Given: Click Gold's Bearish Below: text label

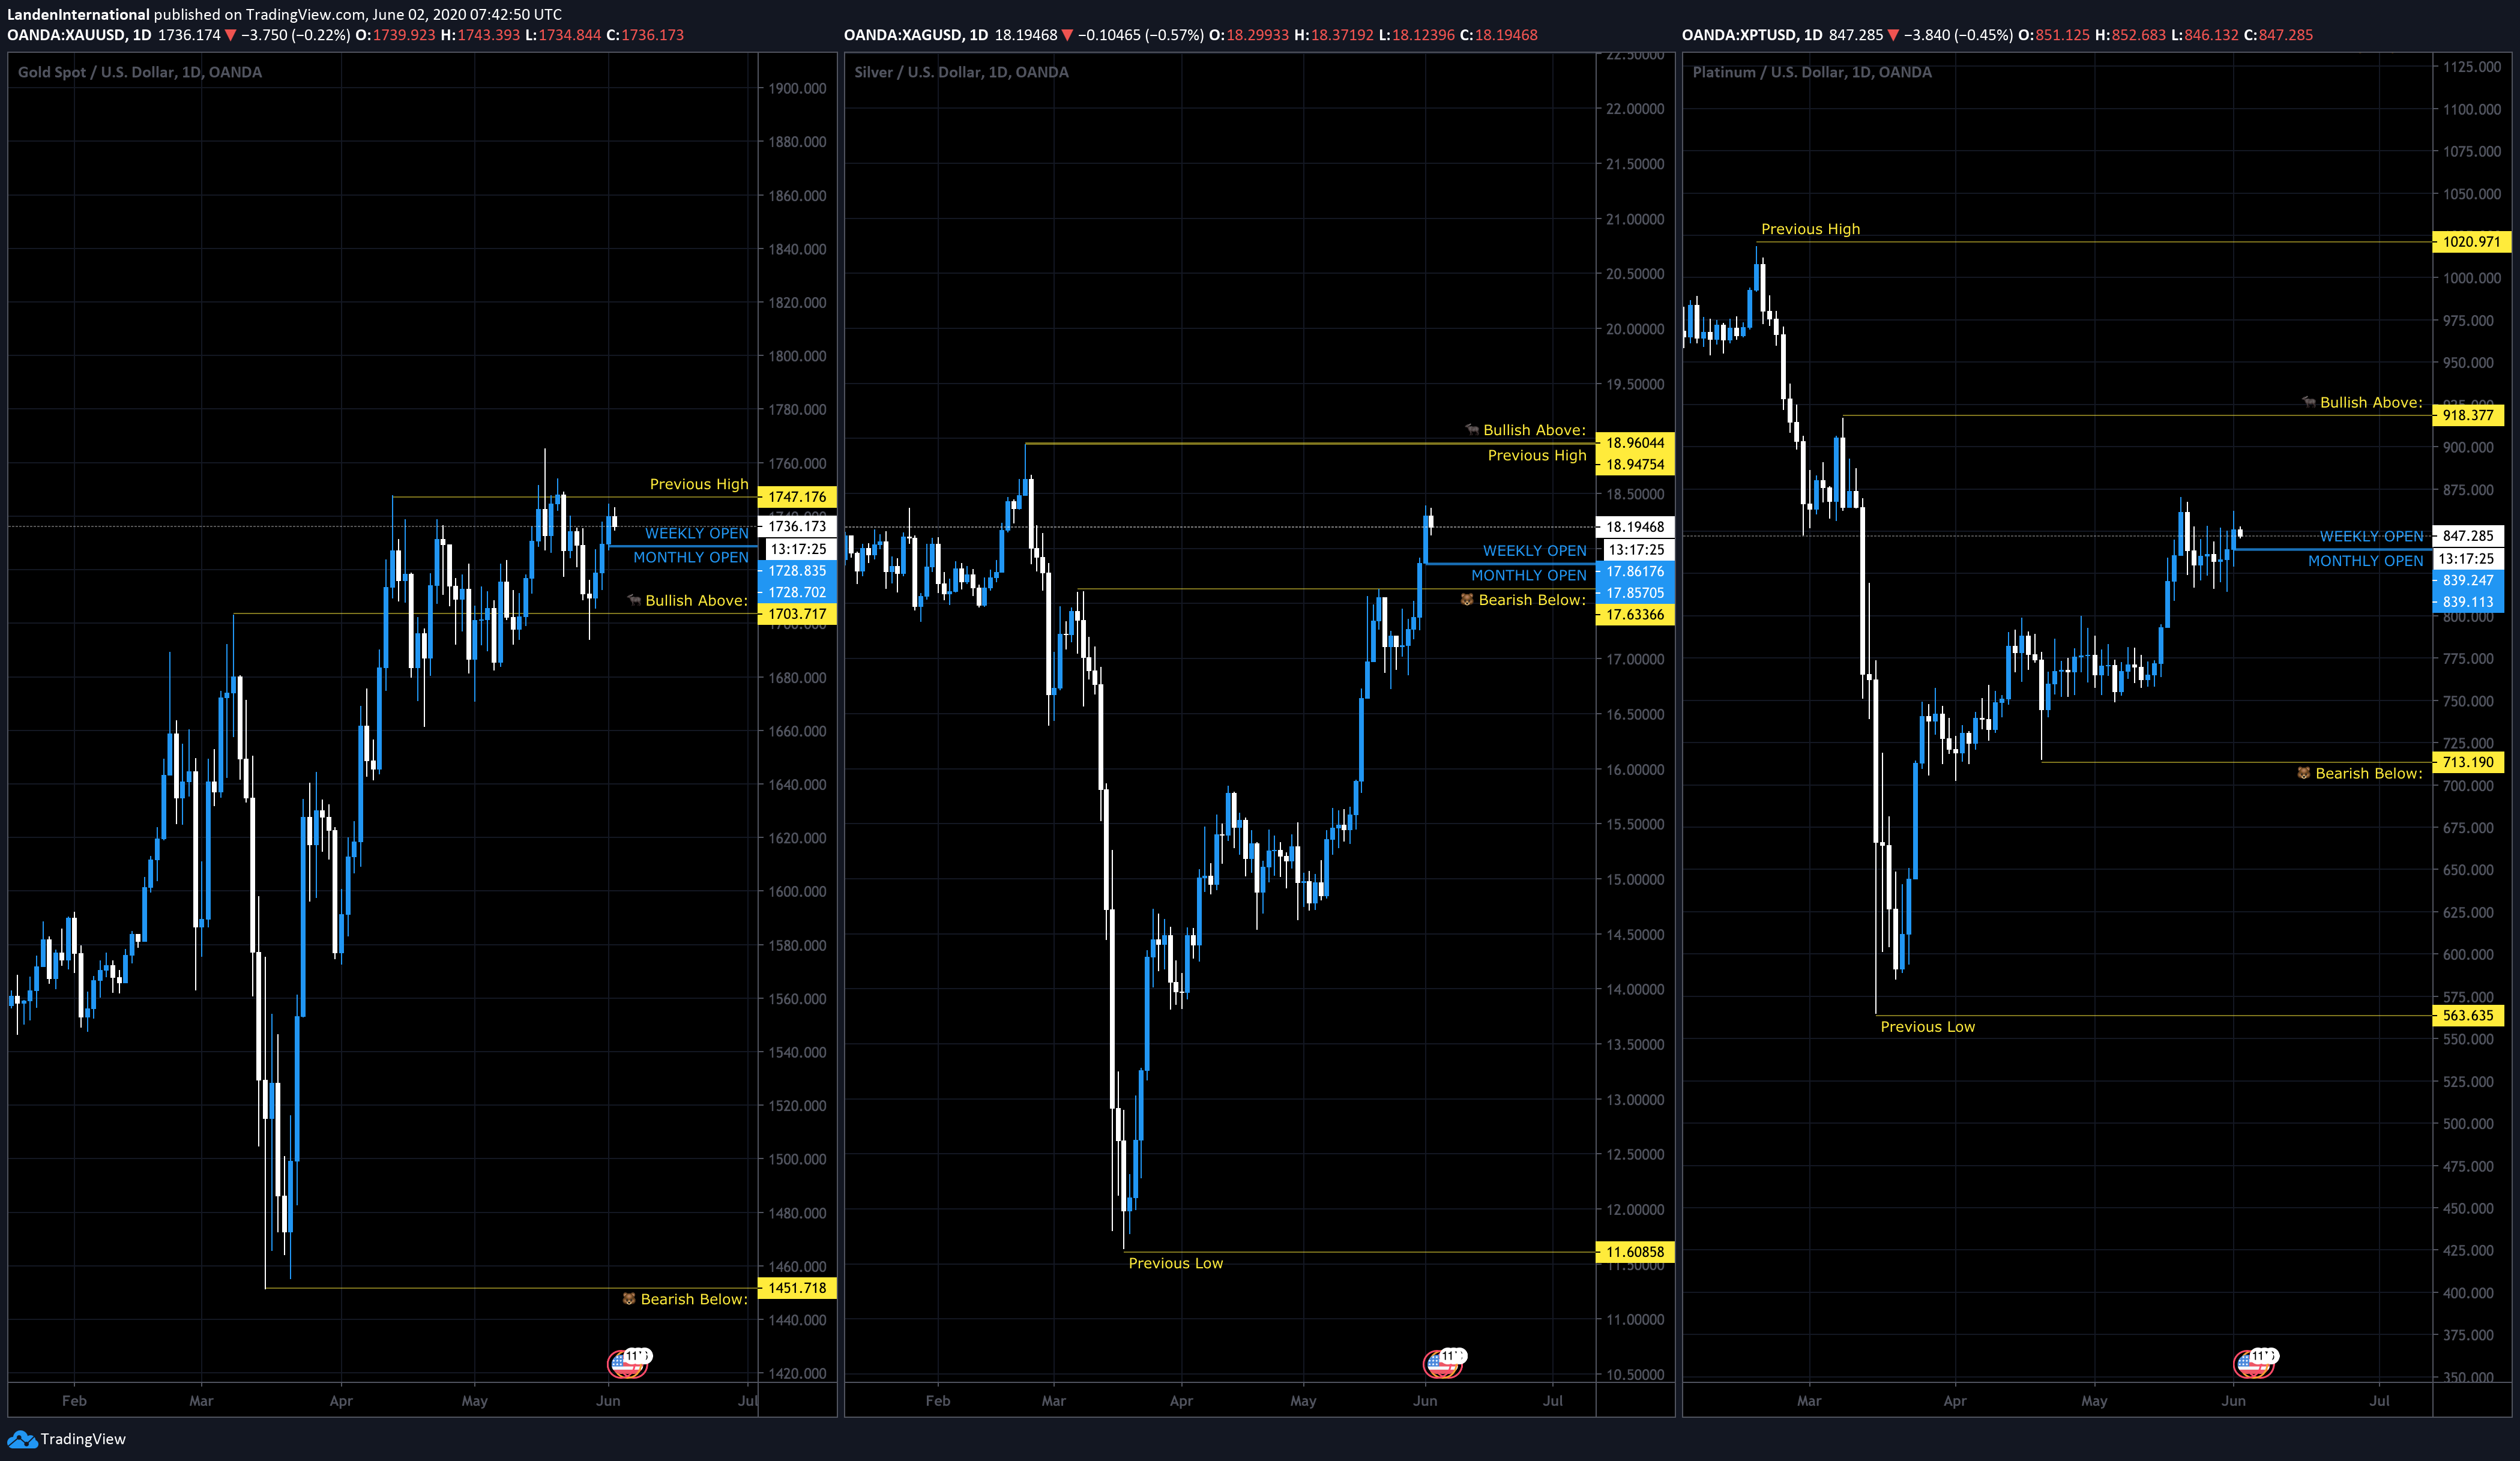Looking at the screenshot, I should [x=694, y=1299].
